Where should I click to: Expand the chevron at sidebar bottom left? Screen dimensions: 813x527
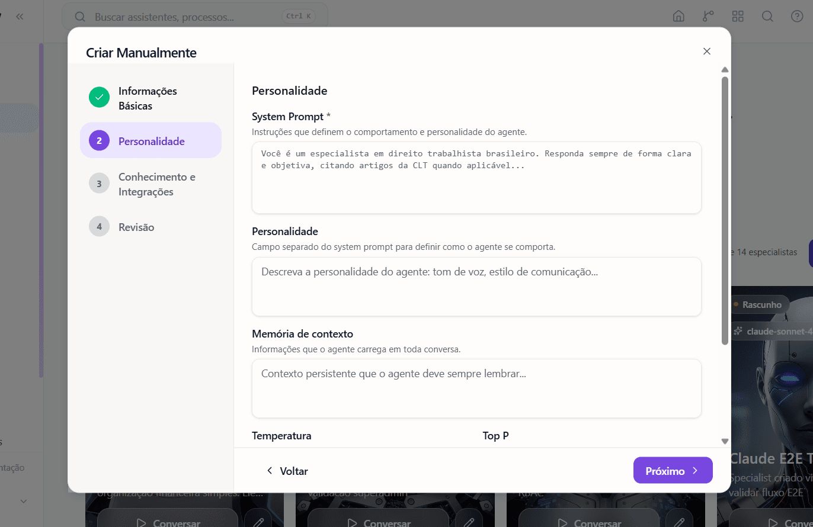24,501
